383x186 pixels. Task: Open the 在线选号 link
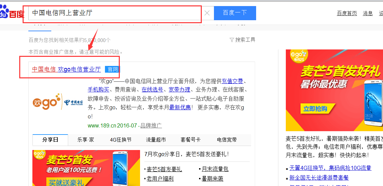tap(153, 89)
